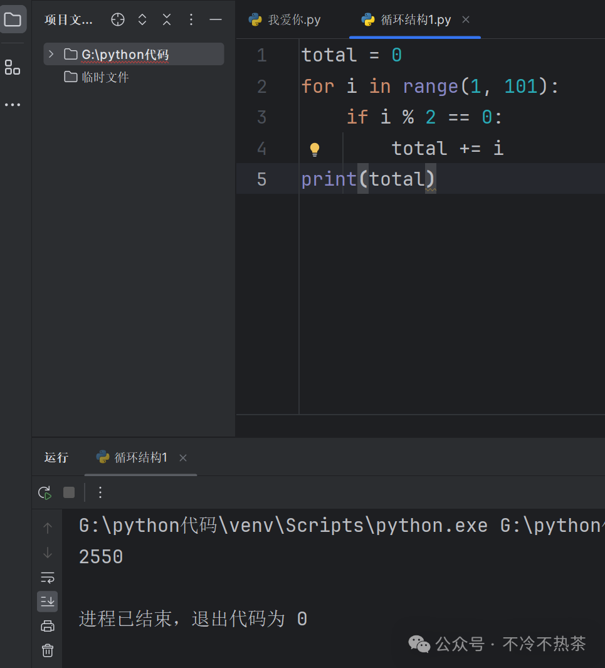This screenshot has width=605, height=668.
Task: Select opened file crosshair icon
Action: pyautogui.click(x=118, y=19)
